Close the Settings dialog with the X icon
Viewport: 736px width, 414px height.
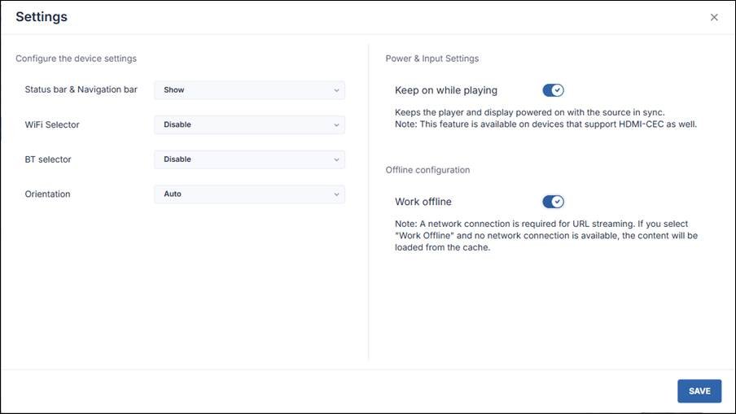pyautogui.click(x=714, y=17)
